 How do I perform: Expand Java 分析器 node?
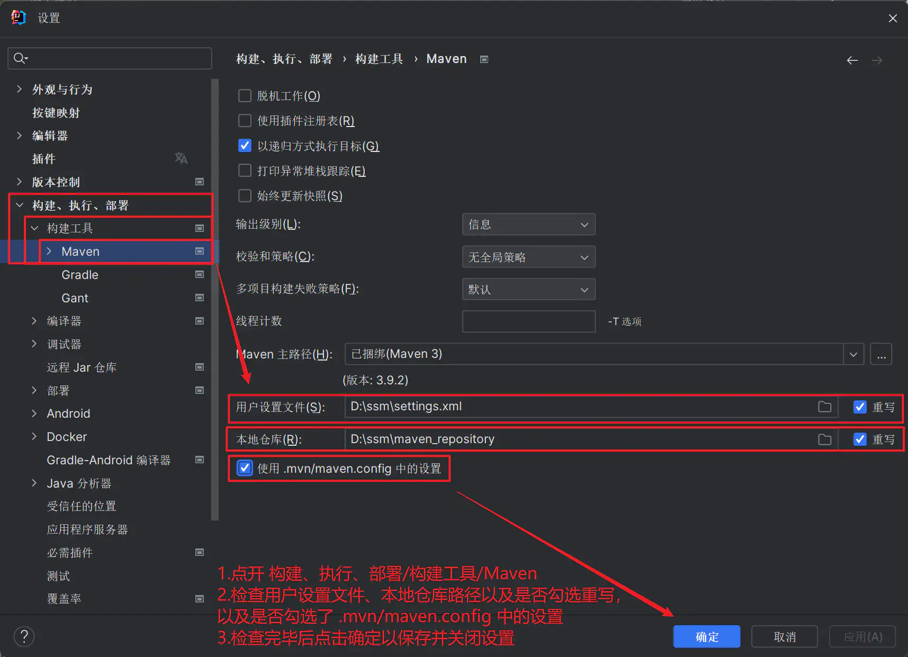tap(34, 483)
